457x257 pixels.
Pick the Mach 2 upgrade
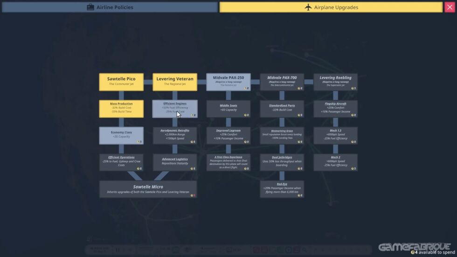(x=335, y=162)
